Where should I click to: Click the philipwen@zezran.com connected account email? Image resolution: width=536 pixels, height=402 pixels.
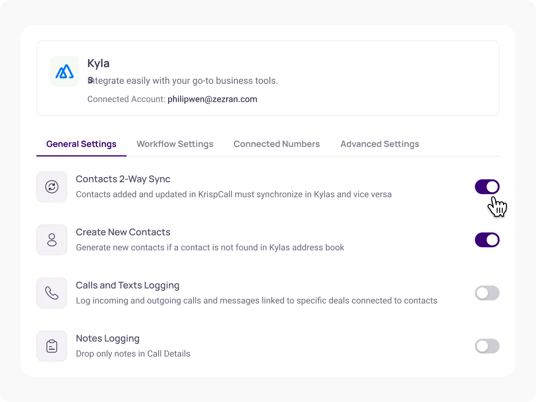[x=212, y=99]
